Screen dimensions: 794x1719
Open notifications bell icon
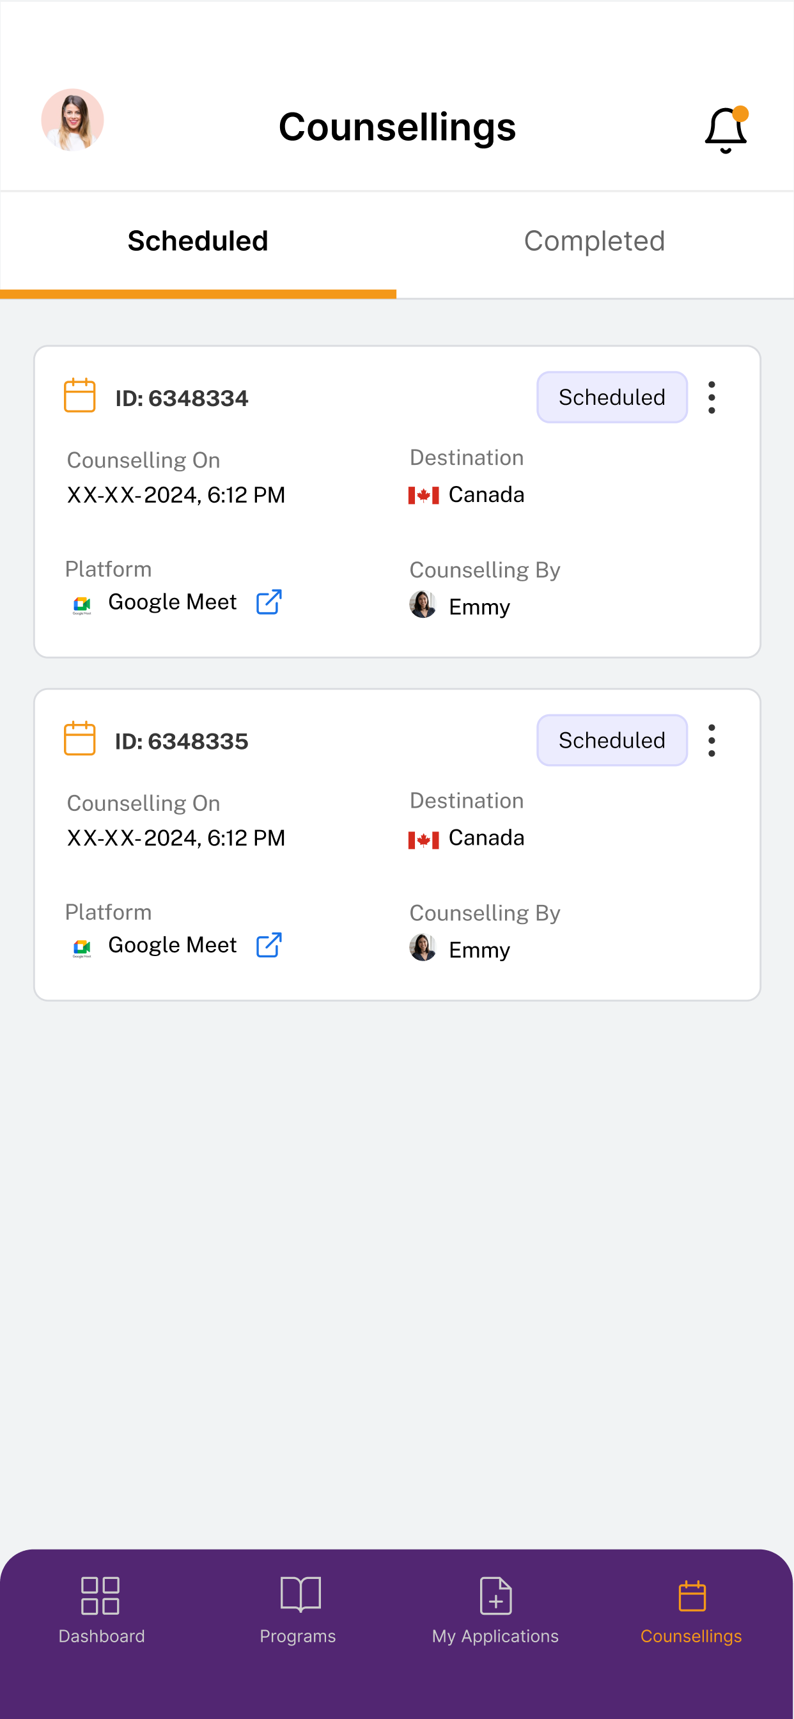click(x=726, y=129)
